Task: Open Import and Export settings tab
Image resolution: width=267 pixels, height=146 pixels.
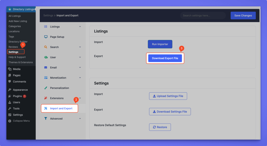Action: pos(61,108)
